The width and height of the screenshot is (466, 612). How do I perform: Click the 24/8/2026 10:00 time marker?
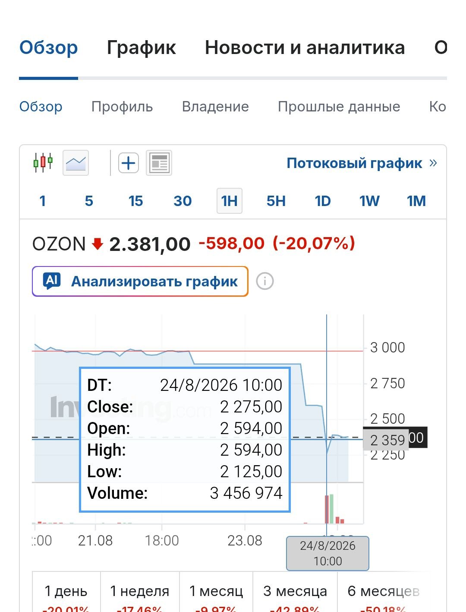click(327, 553)
